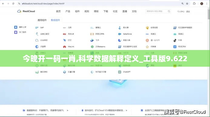Open the 金蝶云星空 component icon

click(37, 34)
